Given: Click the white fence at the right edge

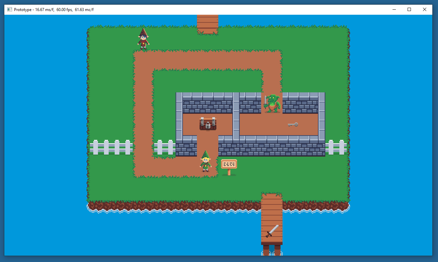Looking at the screenshot, I should tap(336, 147).
